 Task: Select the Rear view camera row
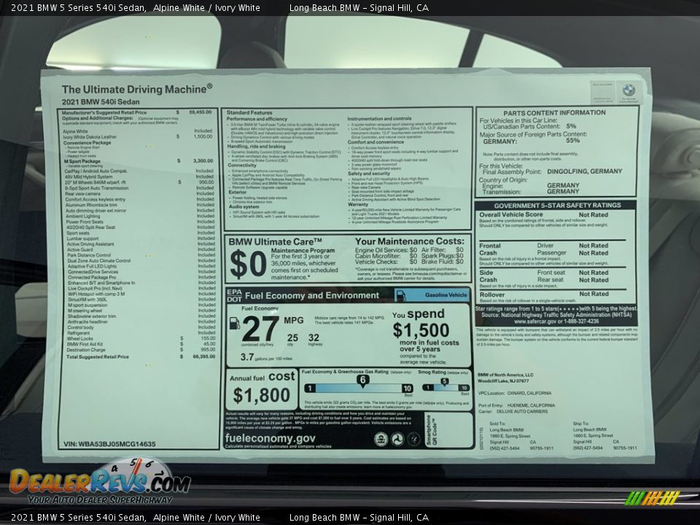tap(140, 194)
